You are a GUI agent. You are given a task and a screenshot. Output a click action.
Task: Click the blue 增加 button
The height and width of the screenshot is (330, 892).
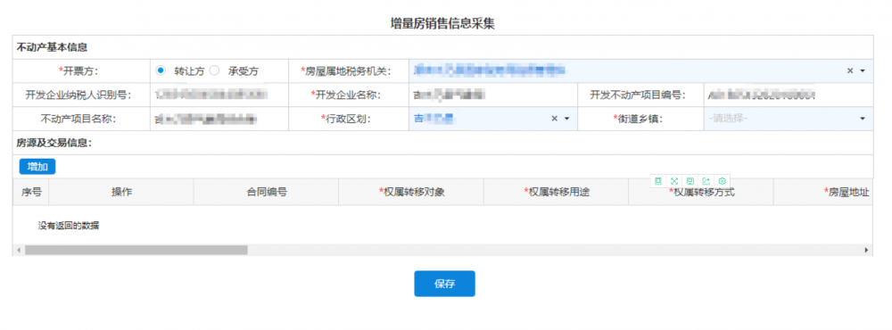(x=37, y=166)
